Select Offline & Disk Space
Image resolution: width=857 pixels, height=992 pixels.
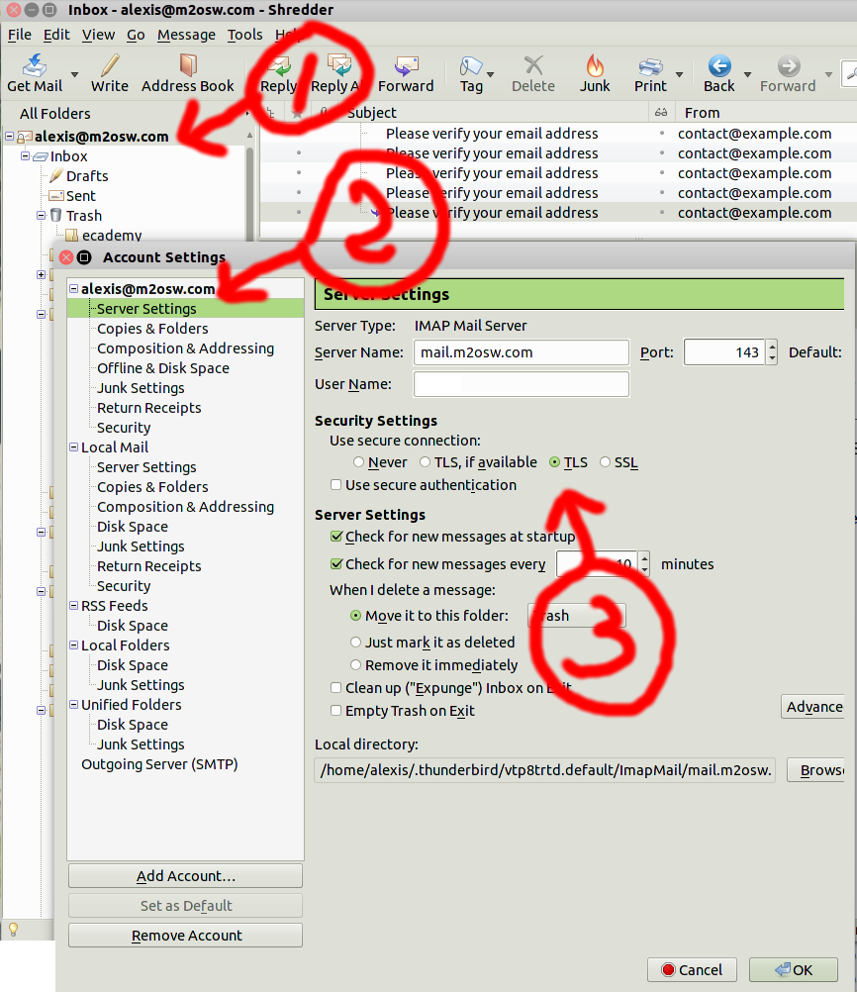click(163, 368)
